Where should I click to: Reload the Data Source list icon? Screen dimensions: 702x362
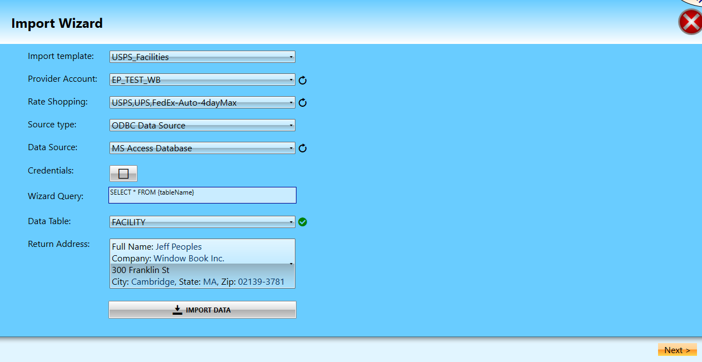[303, 148]
